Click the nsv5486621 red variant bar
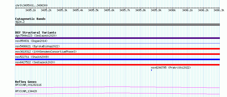 tap(117, 49)
